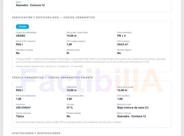Image resolution: width=184 pixels, height=136 pixels.
Task: Click the FOT x terreno value 244,6 m²
Action: point(122,44)
